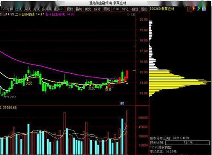Click the green arrow panel icon
Image resolution: width=212 pixels, height=155 pixels.
[x=199, y=9]
